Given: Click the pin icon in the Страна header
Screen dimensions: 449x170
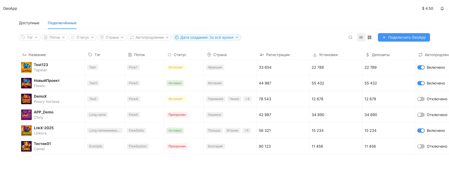Looking at the screenshot, I should tap(209, 55).
